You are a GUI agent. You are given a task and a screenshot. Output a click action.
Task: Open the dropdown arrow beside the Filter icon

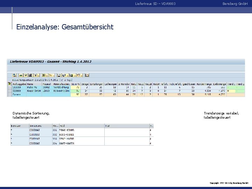(x=39, y=75)
